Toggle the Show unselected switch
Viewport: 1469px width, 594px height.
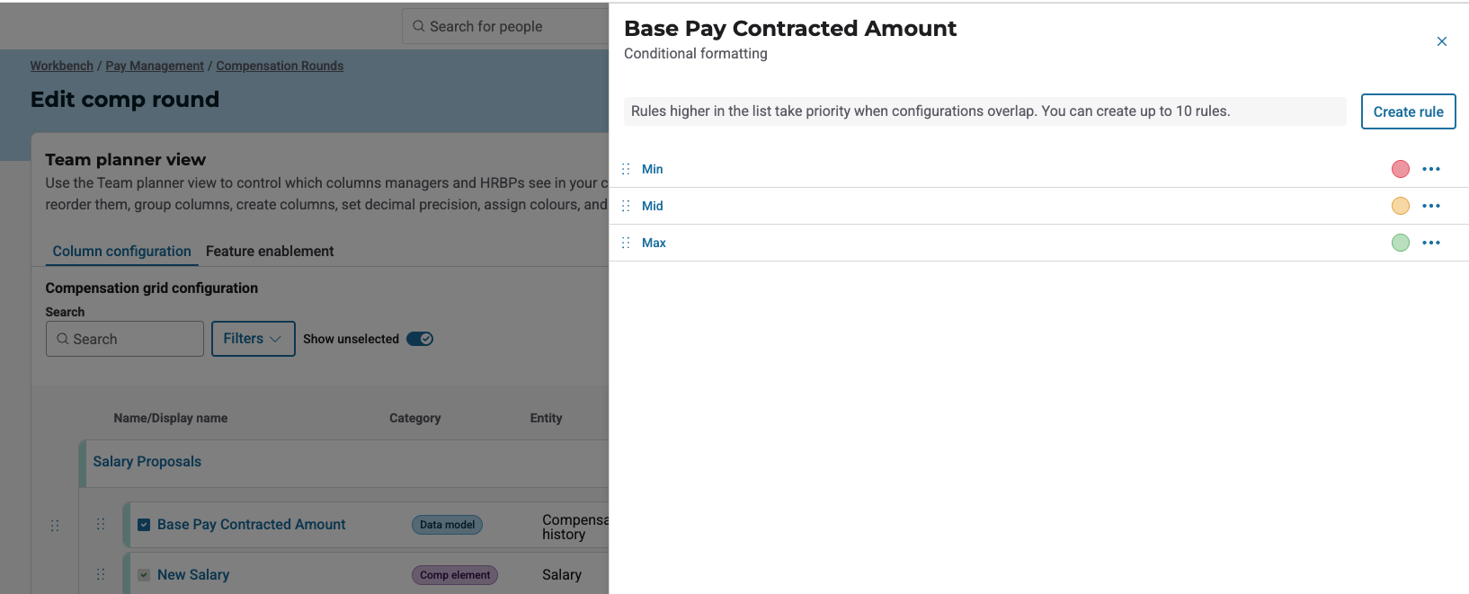420,339
